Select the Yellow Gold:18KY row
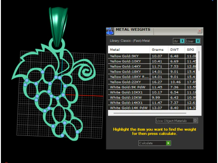This screenshot has width=218, height=163. [152, 72]
